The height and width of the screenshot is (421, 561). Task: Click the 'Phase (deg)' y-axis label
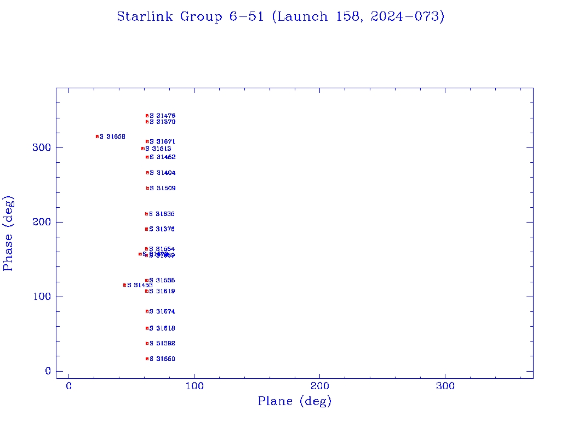point(8,234)
